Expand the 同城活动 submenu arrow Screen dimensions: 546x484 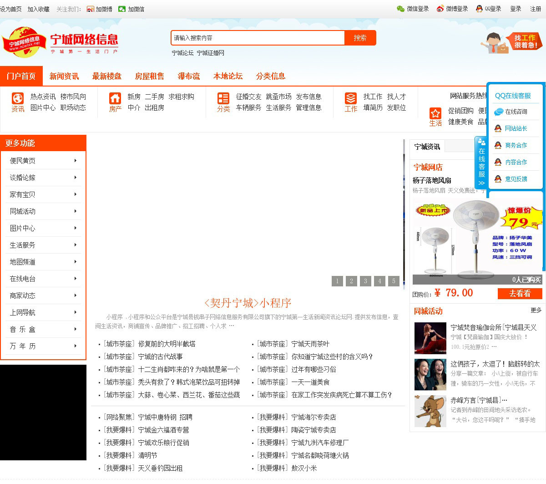tap(76, 211)
